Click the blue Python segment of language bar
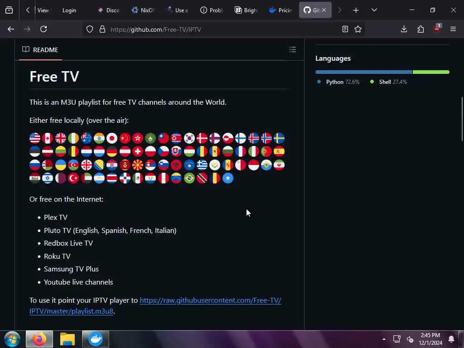 coord(364,72)
